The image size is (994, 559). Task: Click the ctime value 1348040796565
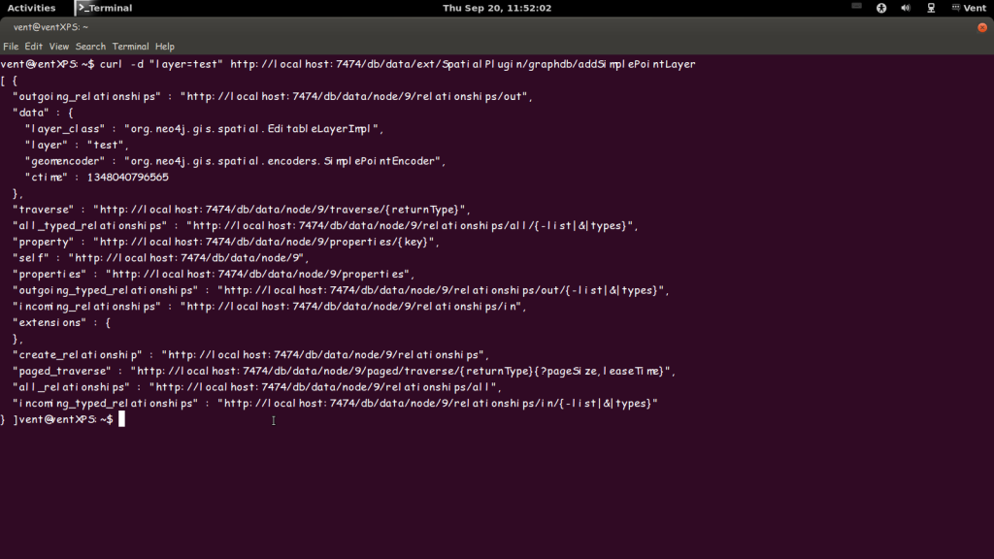(x=127, y=177)
